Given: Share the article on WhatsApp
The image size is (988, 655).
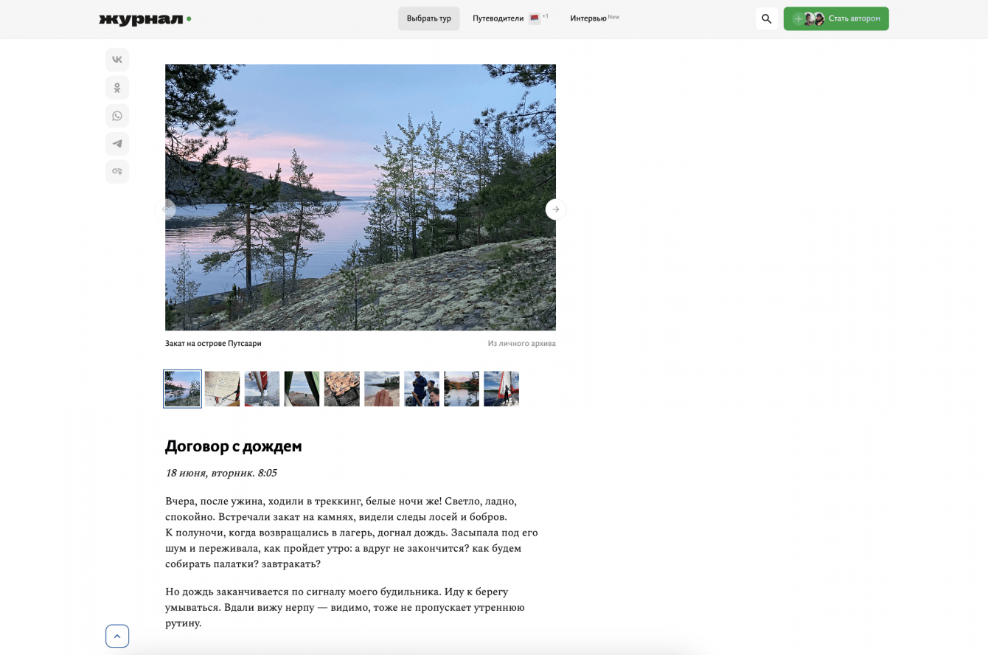Looking at the screenshot, I should (x=117, y=116).
